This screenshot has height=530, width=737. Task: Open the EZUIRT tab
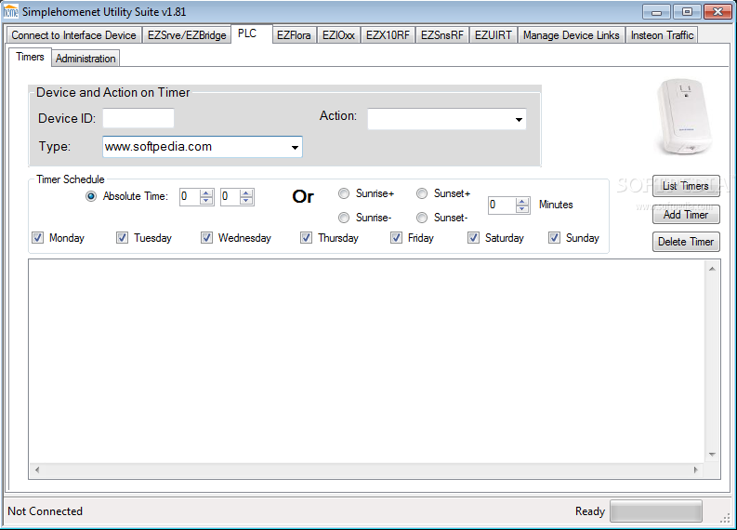click(x=494, y=35)
